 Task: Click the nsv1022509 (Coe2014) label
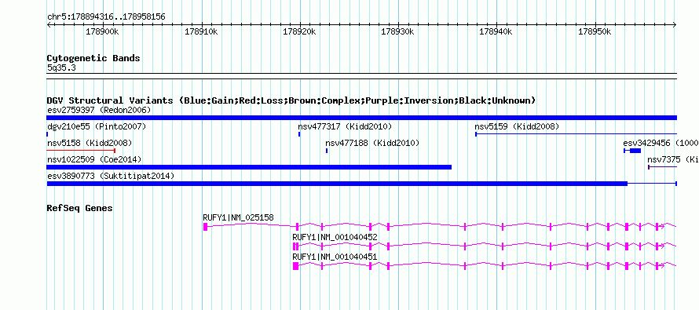94,159
